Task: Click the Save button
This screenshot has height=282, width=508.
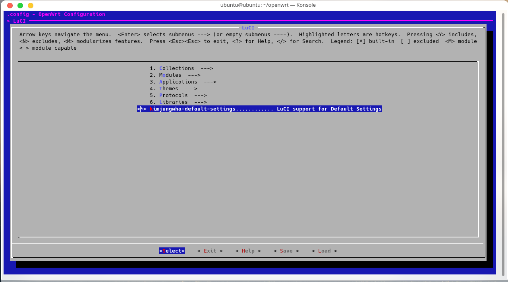Action: coord(286,251)
